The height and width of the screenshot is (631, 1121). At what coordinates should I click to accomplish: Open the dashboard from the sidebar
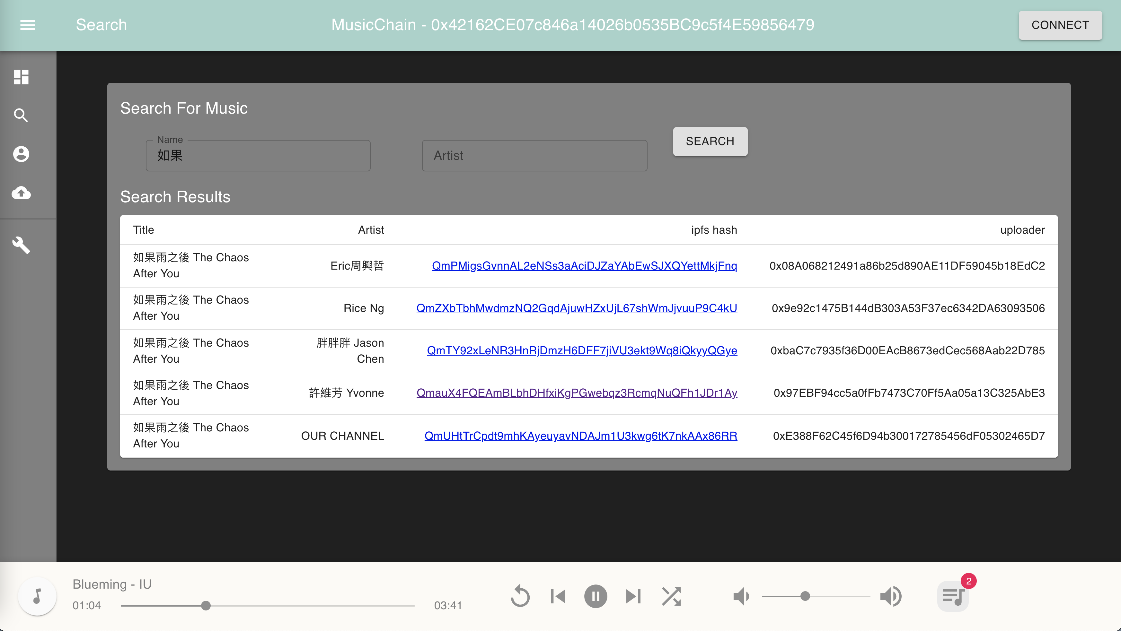click(x=21, y=77)
